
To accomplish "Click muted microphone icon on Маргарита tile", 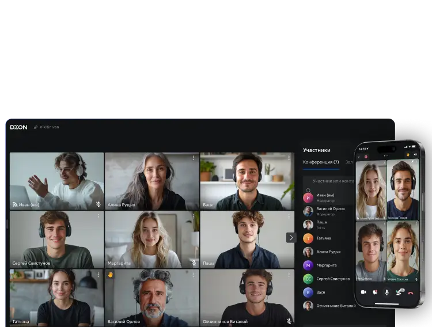I will tap(194, 263).
